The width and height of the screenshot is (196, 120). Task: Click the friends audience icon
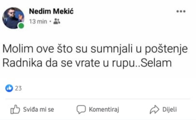57,21
